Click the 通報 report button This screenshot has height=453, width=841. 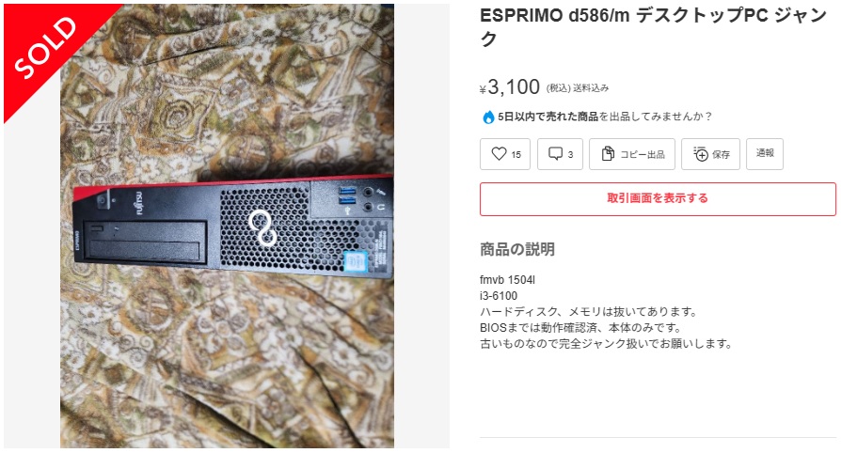[x=764, y=154]
